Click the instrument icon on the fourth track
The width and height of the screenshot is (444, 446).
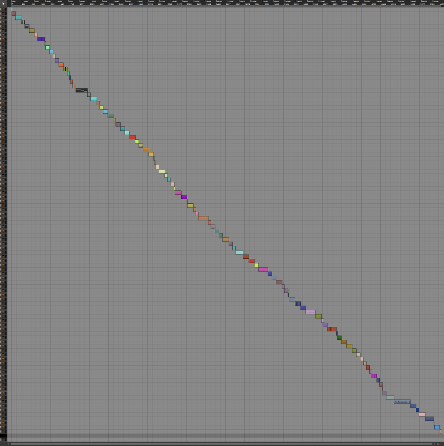pos(3,22)
